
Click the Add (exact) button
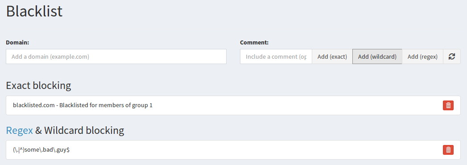point(332,56)
